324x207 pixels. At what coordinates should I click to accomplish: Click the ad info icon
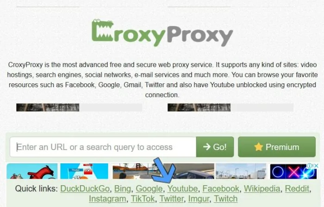point(310,166)
